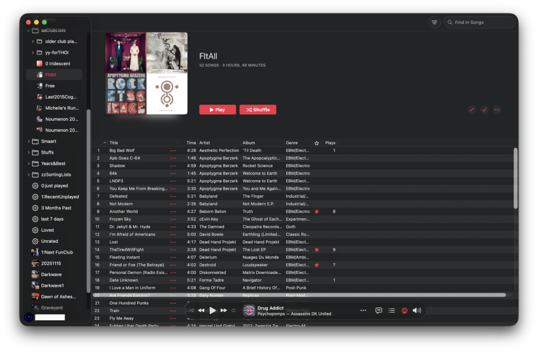Open AirPlay output selector
Screen dimensions: 538x352
coord(404,310)
